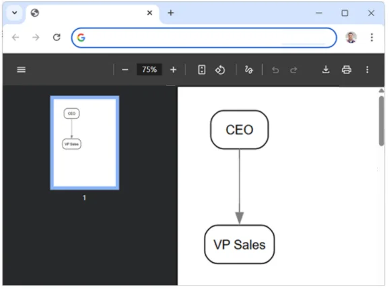Image resolution: width=389 pixels, height=289 pixels.
Task: Open a new browser tab
Action: (171, 13)
